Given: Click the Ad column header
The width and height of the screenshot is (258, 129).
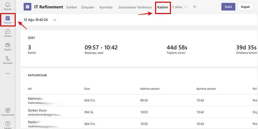Looking at the screenshot, I should click(x=30, y=89).
